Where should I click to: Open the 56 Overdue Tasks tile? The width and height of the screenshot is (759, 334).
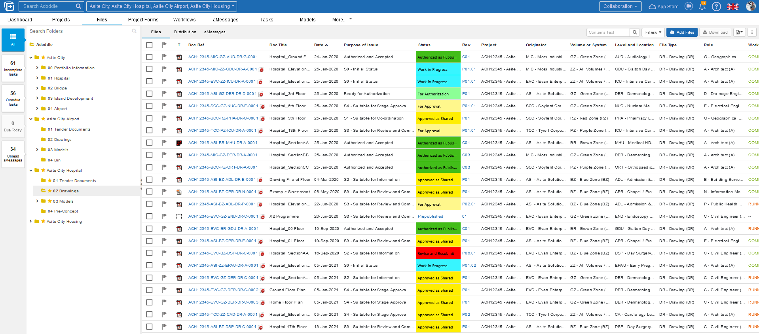[13, 99]
